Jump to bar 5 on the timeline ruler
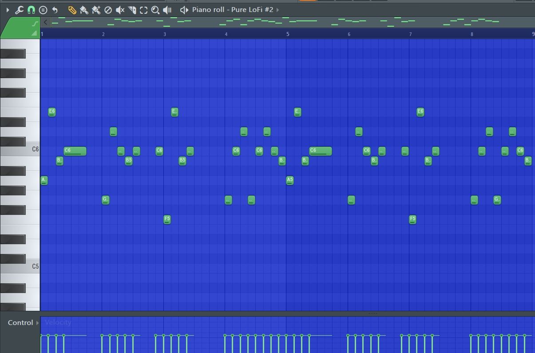This screenshot has width=535, height=353. [x=288, y=34]
